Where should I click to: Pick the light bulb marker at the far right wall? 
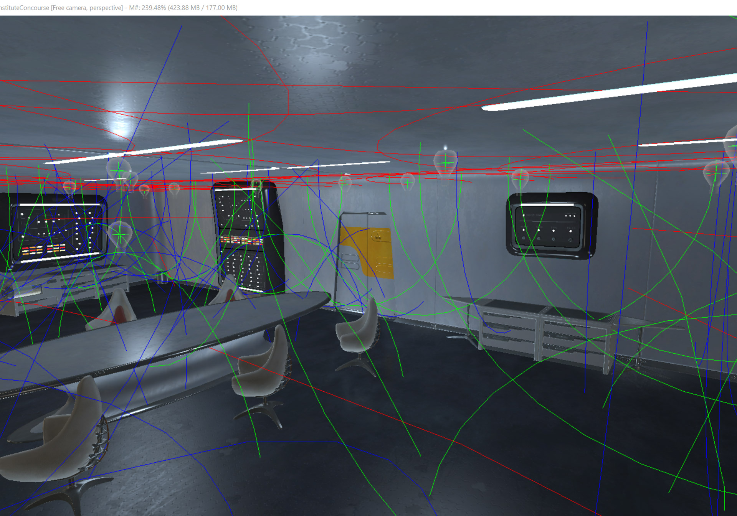tap(716, 173)
